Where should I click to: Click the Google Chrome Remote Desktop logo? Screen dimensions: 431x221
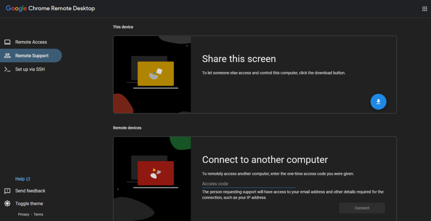pos(50,8)
